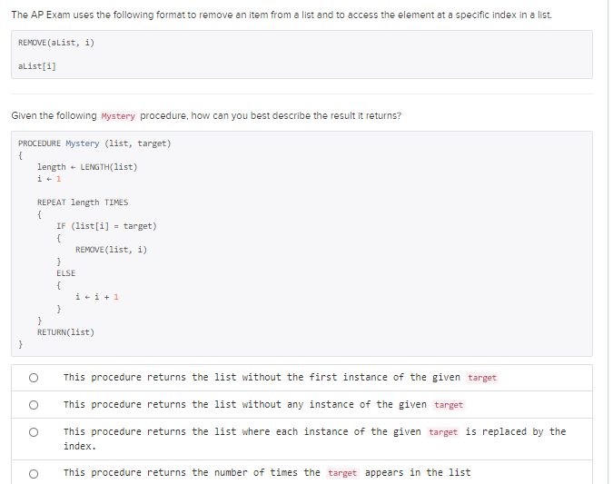Viewport: 613px width, 484px height.
Task: Click the answer text 'appears in the list'
Action: click(418, 473)
